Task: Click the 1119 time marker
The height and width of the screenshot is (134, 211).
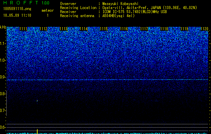Action: [184, 29]
